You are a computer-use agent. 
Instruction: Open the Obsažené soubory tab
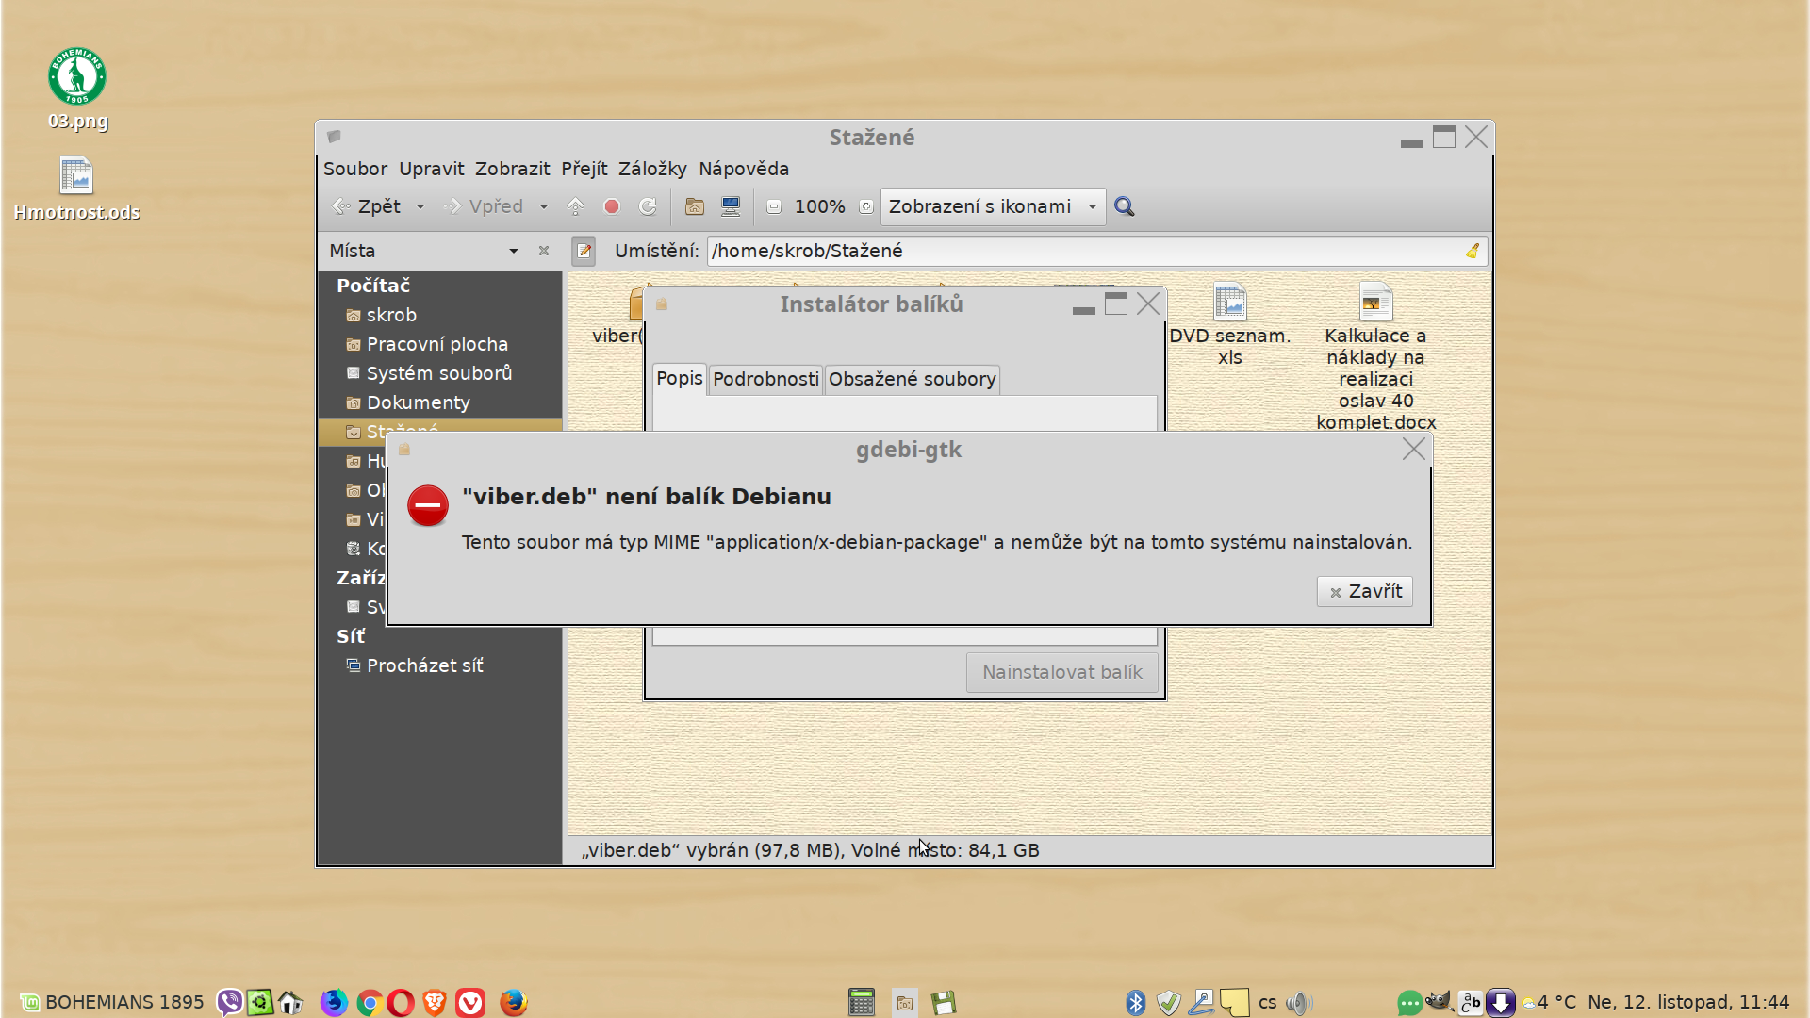click(912, 379)
